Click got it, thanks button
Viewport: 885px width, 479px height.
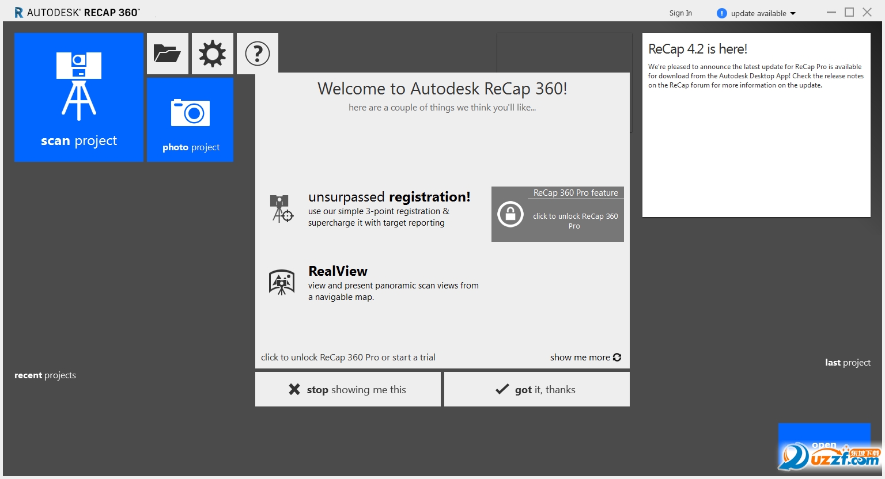pyautogui.click(x=537, y=389)
